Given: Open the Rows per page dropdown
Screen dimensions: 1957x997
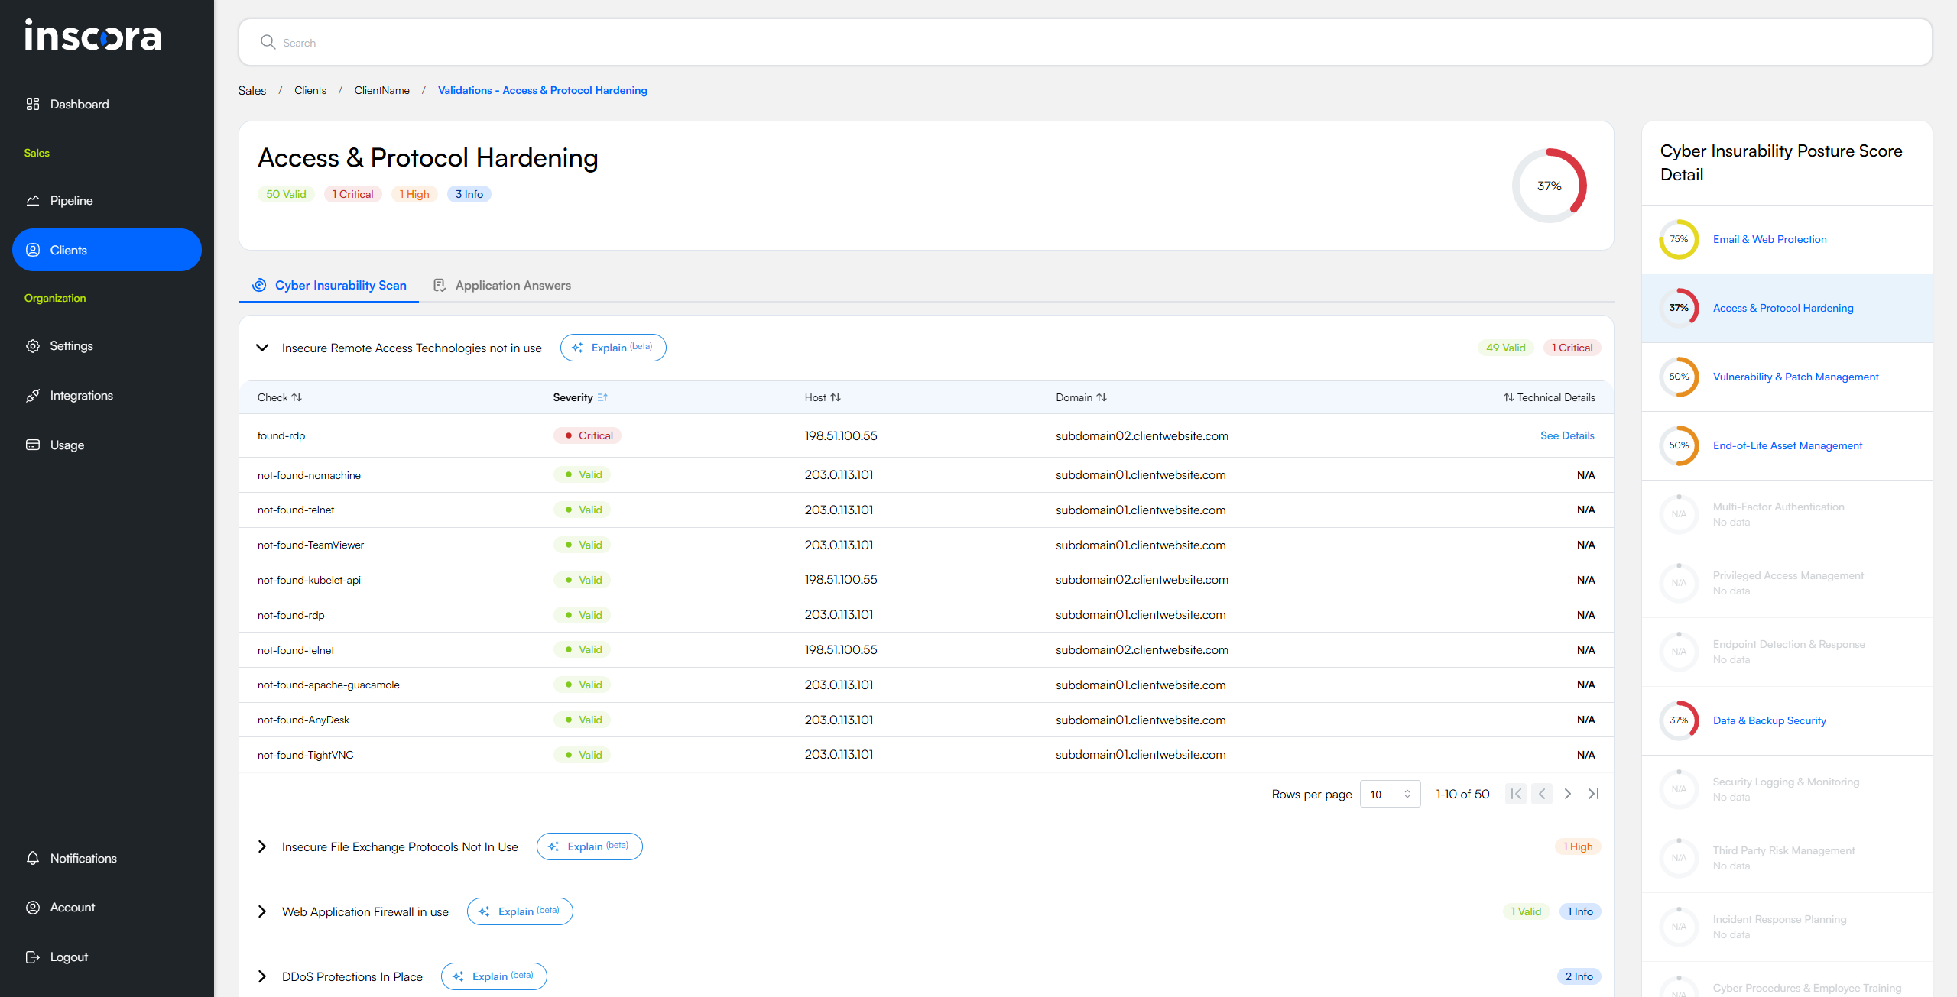Looking at the screenshot, I should point(1390,794).
